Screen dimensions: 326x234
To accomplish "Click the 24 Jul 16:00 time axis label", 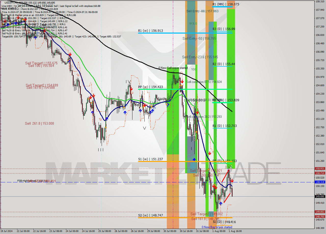I will coord(88,231).
